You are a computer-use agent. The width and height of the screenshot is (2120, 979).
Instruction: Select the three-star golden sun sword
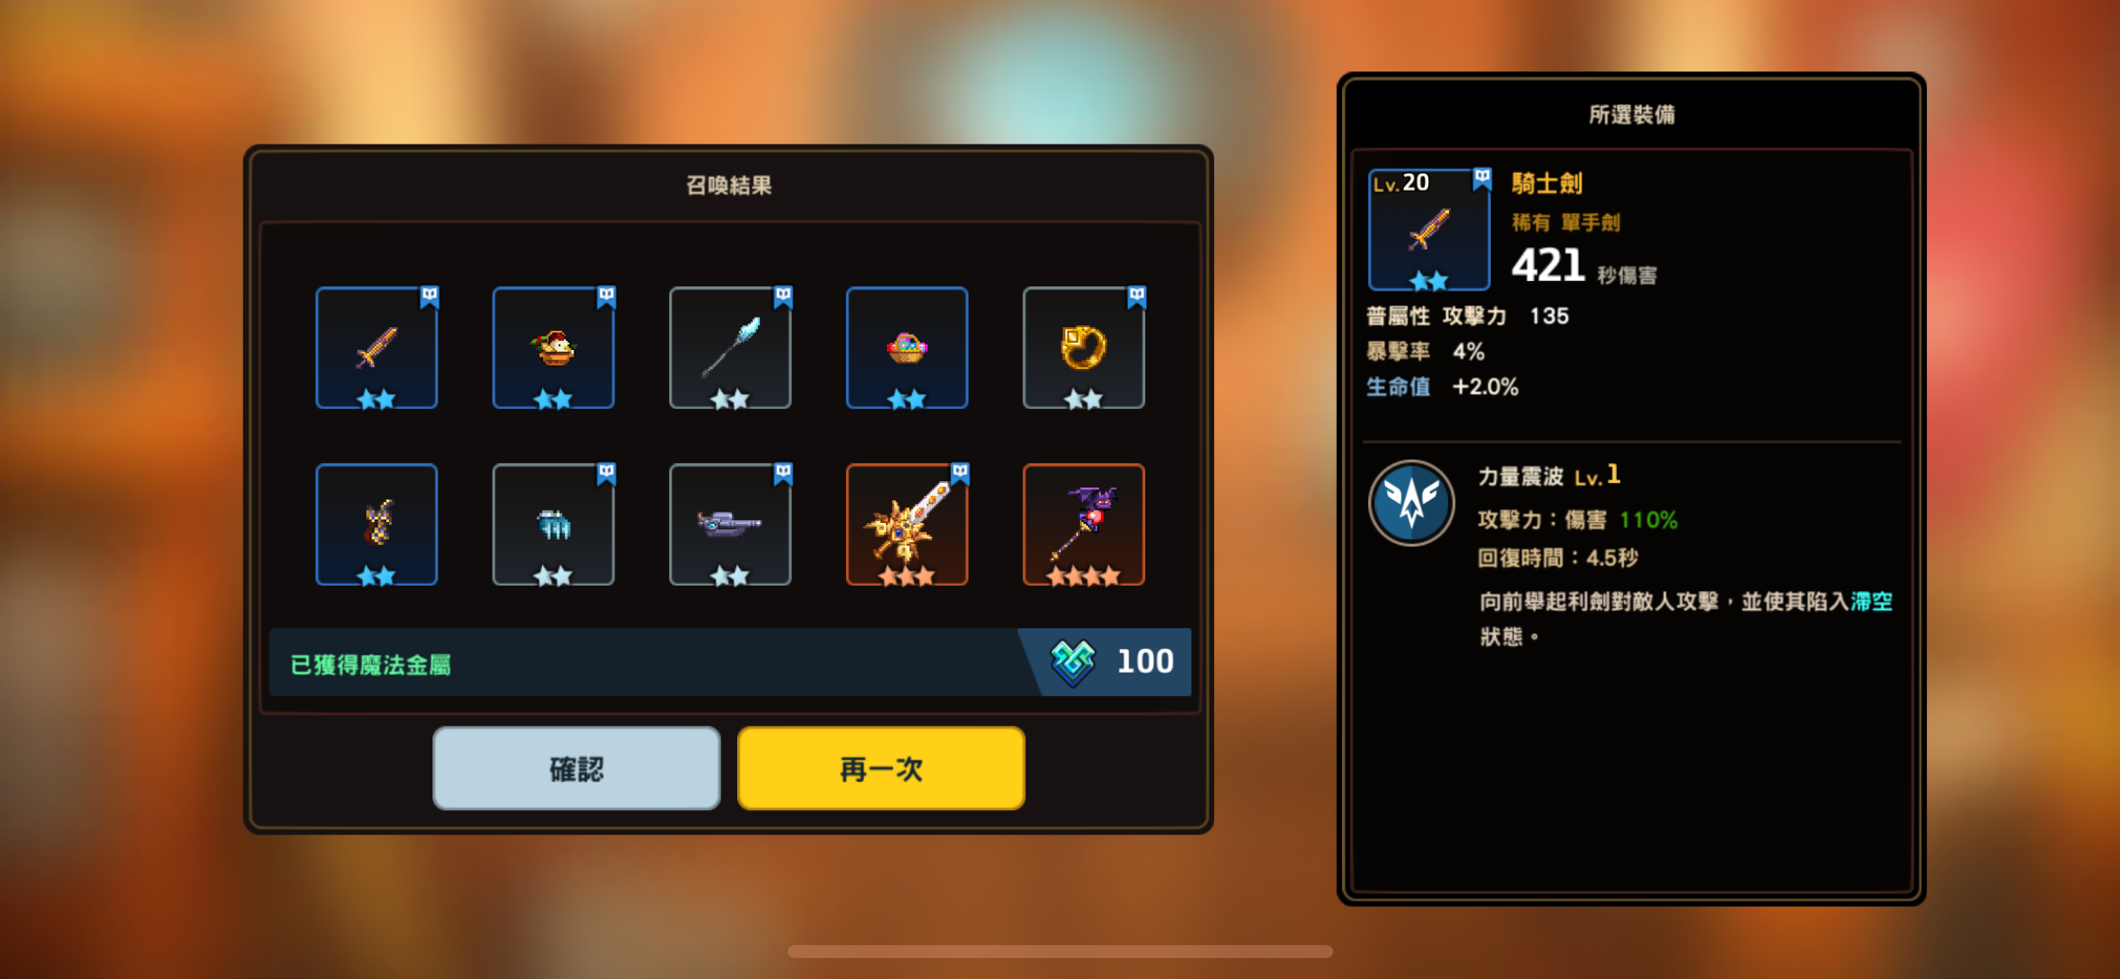pos(907,525)
